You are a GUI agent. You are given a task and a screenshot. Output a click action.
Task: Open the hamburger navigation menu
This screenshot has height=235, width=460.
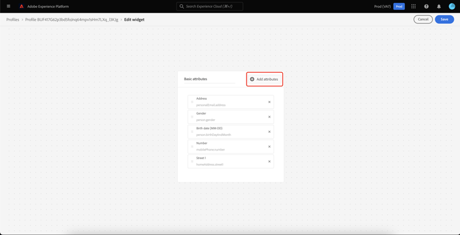click(x=9, y=6)
